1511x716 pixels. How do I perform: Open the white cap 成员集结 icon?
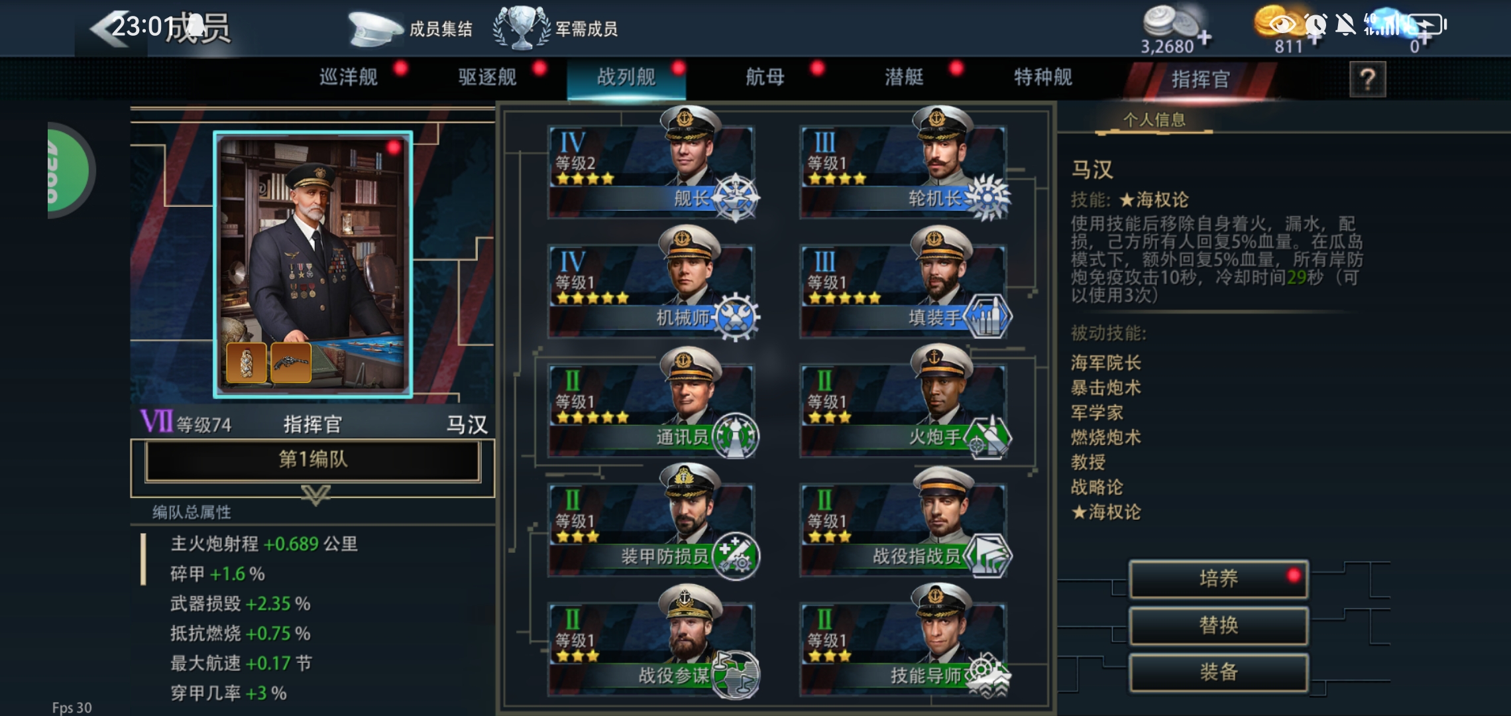[x=375, y=29]
